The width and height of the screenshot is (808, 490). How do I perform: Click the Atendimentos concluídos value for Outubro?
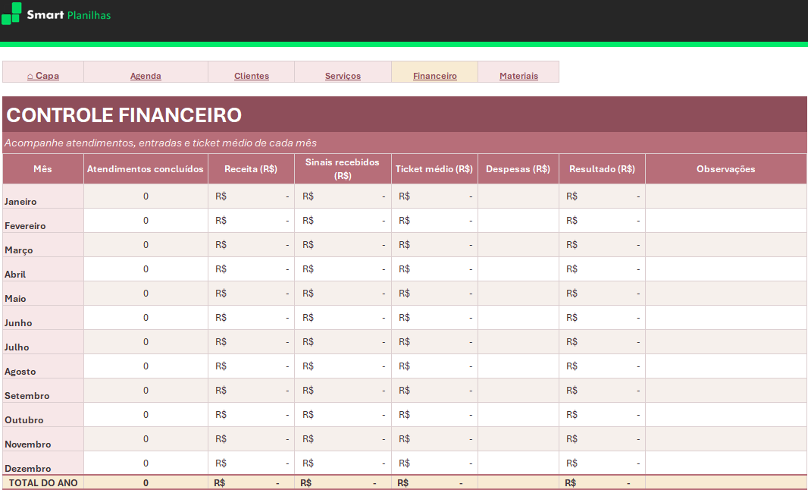pos(146,414)
